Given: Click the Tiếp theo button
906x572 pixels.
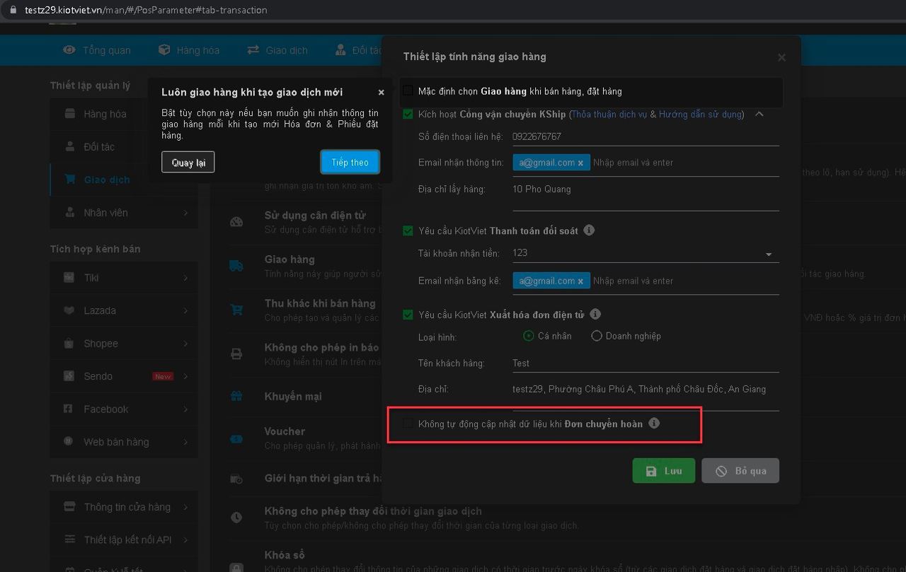Looking at the screenshot, I should pyautogui.click(x=350, y=163).
